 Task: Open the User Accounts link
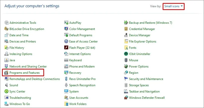pyautogui.click(x=78, y=98)
